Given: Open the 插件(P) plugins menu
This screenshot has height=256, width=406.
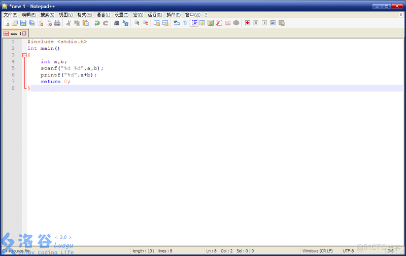Looking at the screenshot, I should point(174,15).
